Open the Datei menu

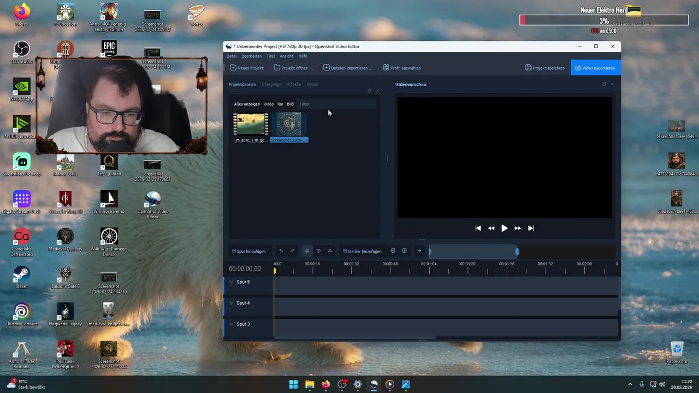click(232, 56)
